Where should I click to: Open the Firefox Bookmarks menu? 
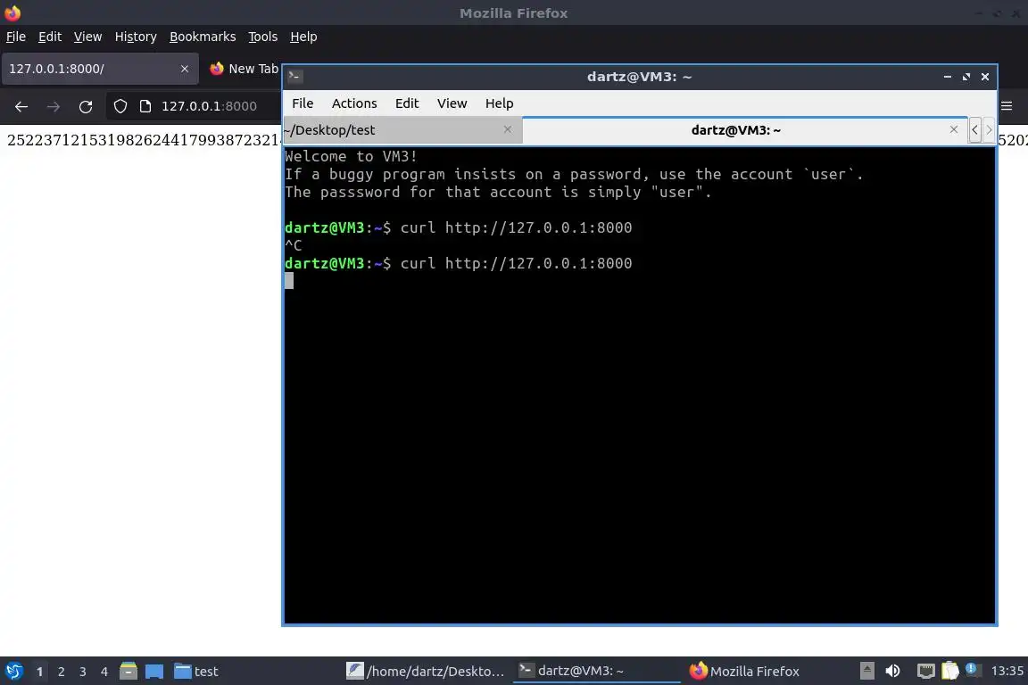tap(203, 37)
